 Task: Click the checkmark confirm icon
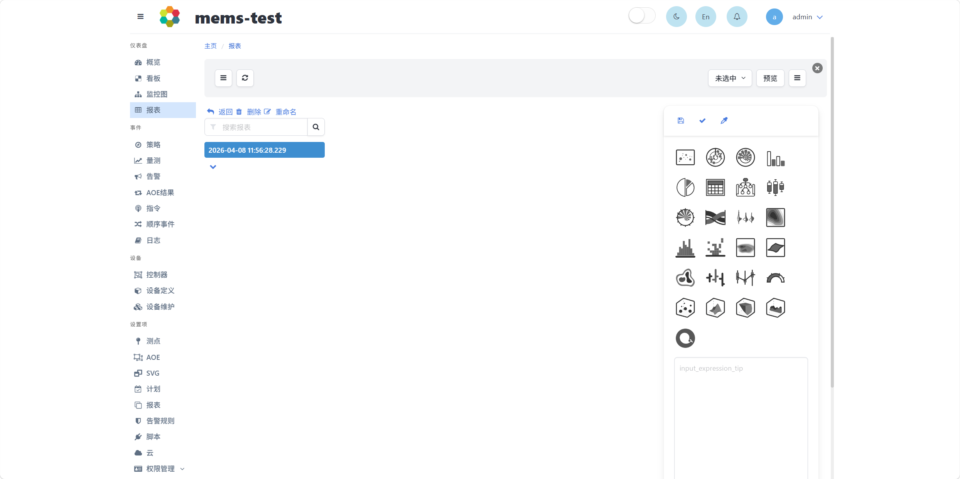click(x=702, y=121)
